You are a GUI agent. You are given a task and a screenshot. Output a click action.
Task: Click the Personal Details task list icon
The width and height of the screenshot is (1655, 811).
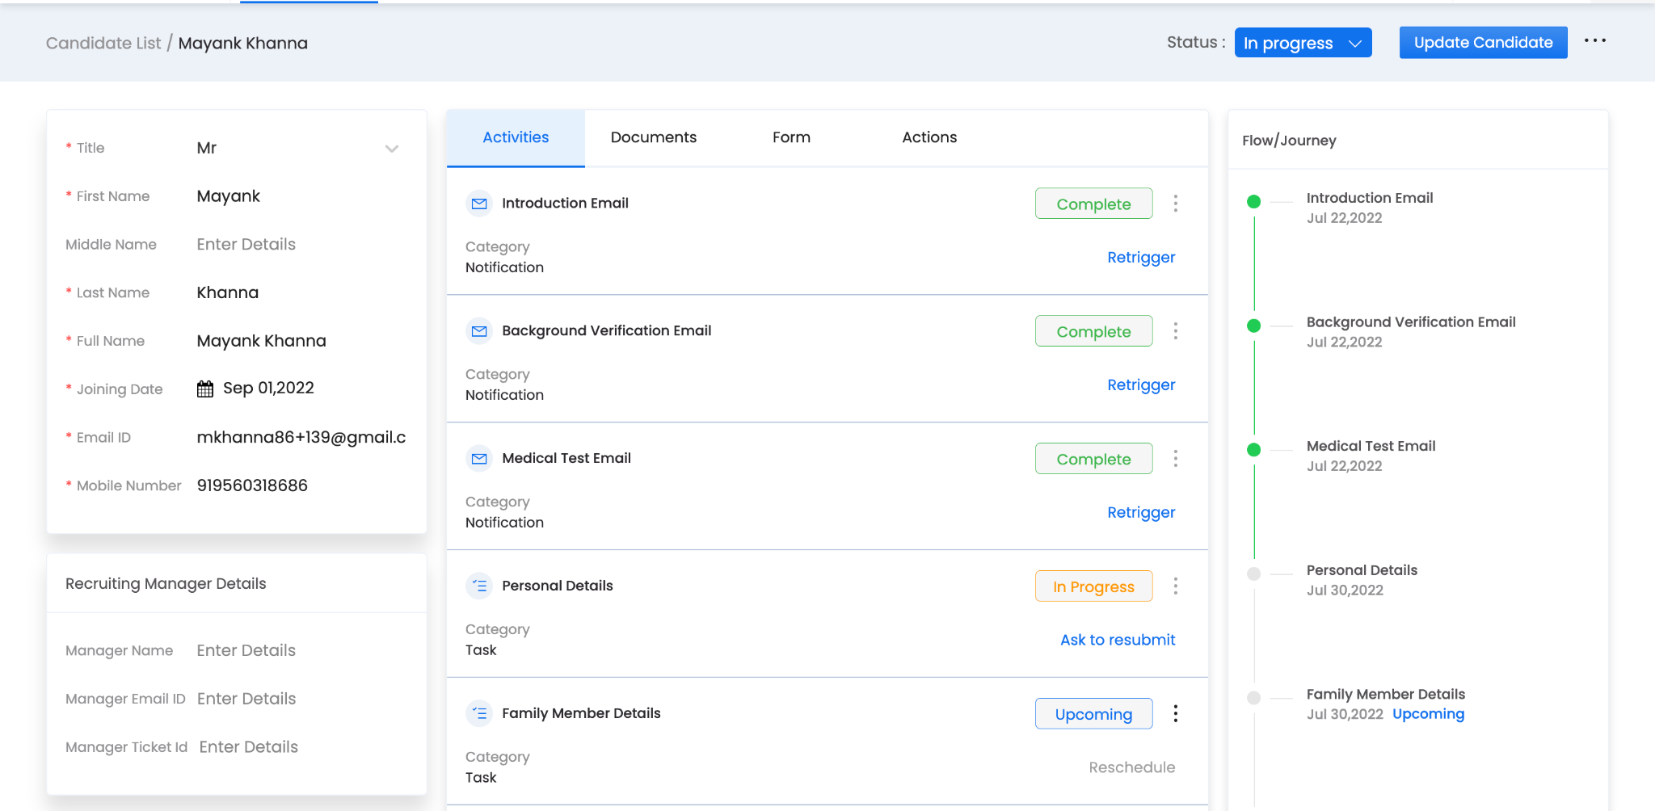click(479, 586)
